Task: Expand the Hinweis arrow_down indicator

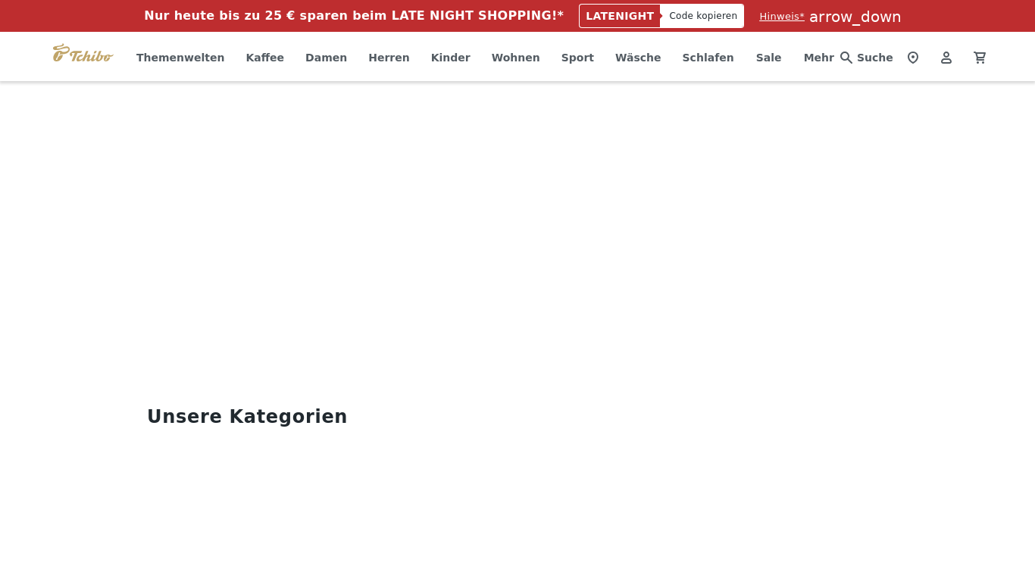Action: tap(855, 17)
